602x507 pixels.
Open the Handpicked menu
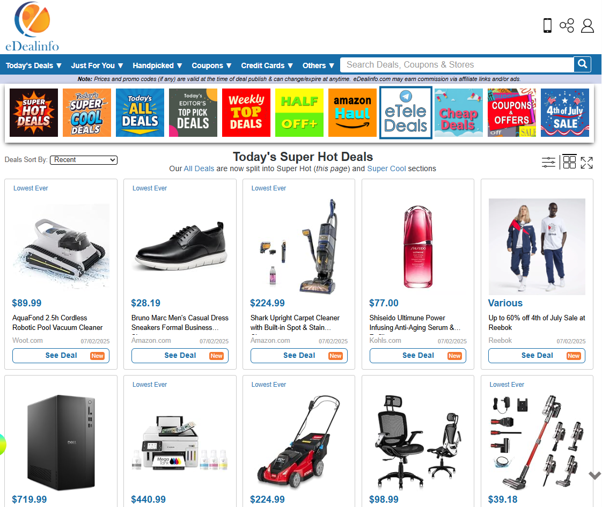157,65
